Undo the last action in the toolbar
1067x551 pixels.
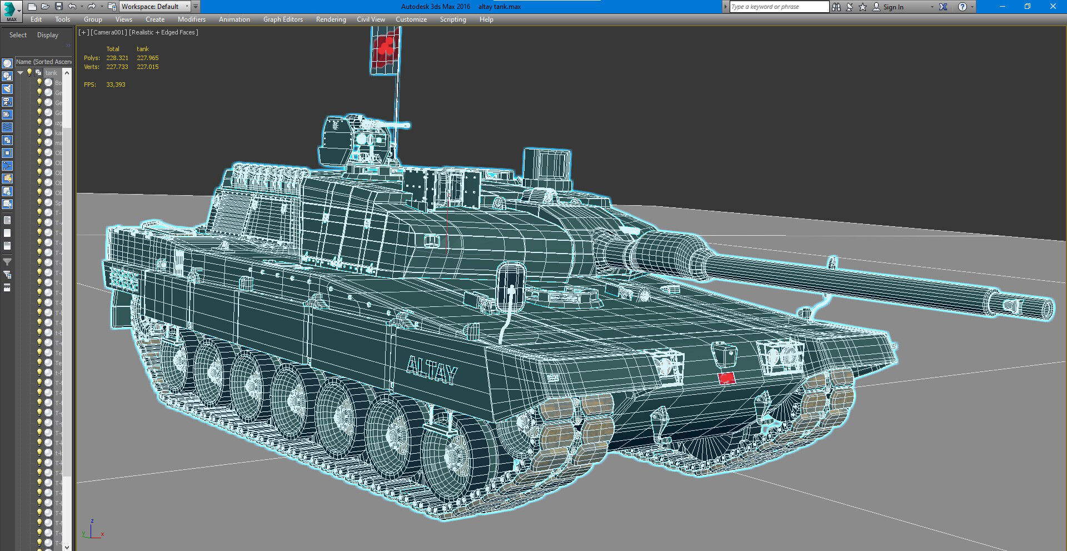point(72,7)
